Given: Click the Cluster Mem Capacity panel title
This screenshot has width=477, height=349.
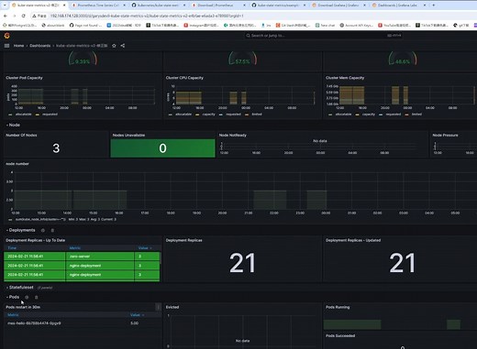Looking at the screenshot, I should point(345,78).
